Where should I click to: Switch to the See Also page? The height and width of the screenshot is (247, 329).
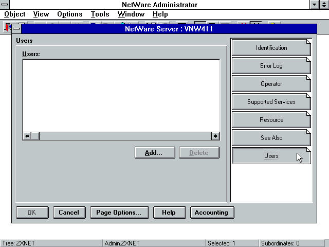point(271,138)
